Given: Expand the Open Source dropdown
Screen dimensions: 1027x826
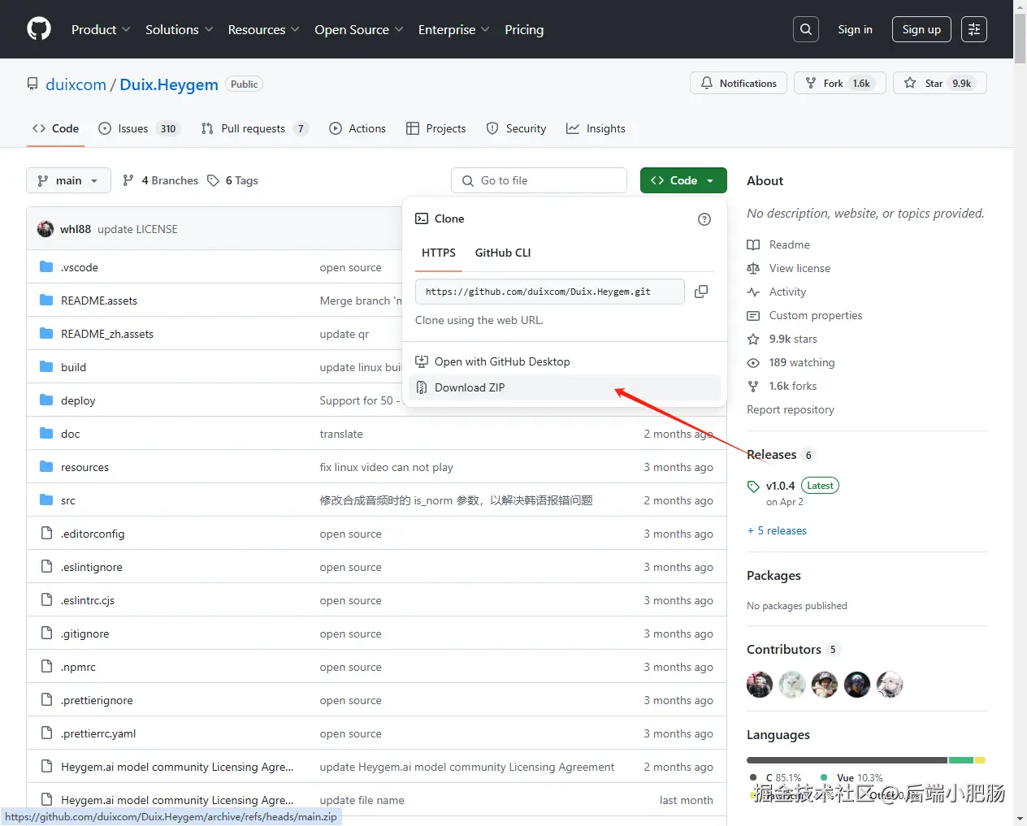Looking at the screenshot, I should (x=358, y=29).
